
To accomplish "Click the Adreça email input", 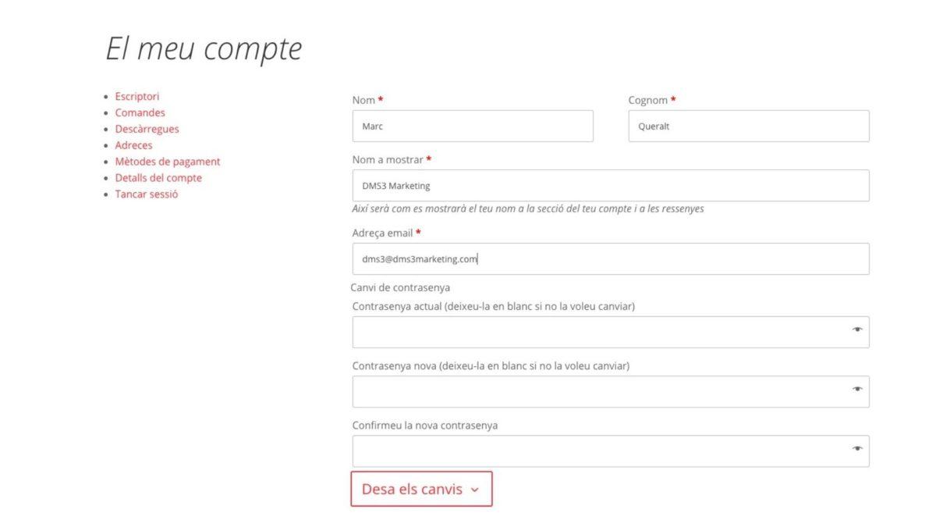I will [x=611, y=259].
